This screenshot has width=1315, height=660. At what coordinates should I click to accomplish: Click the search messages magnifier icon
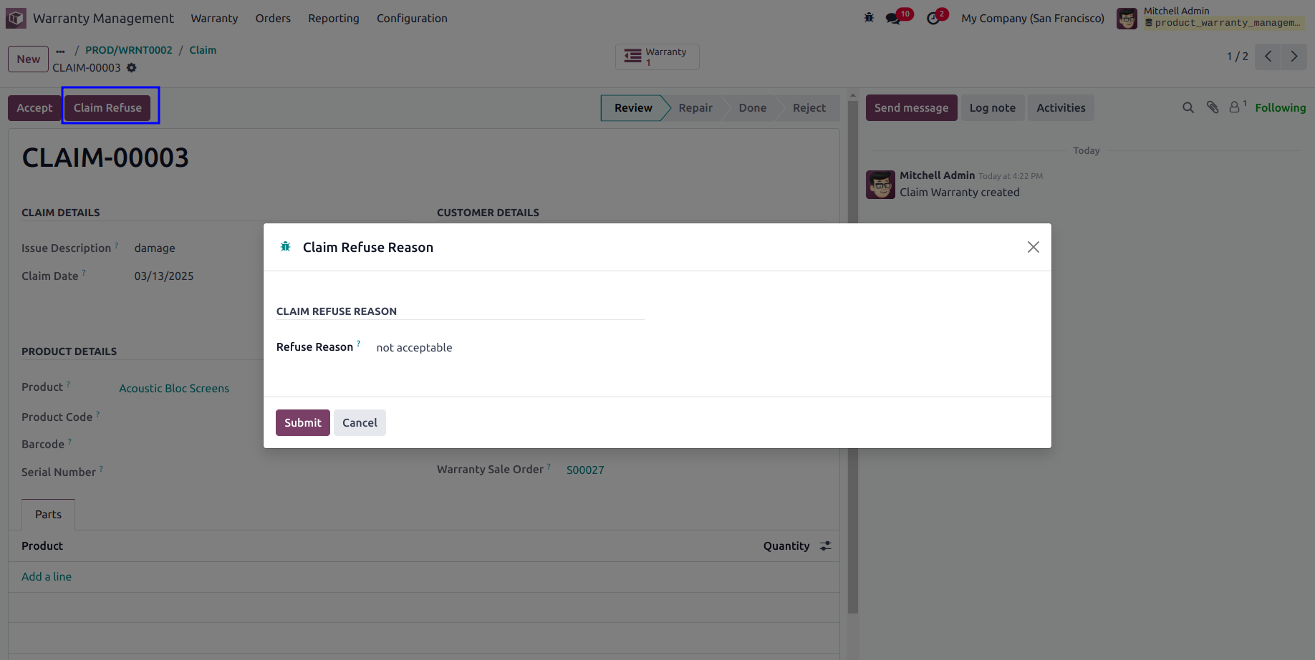pos(1188,107)
